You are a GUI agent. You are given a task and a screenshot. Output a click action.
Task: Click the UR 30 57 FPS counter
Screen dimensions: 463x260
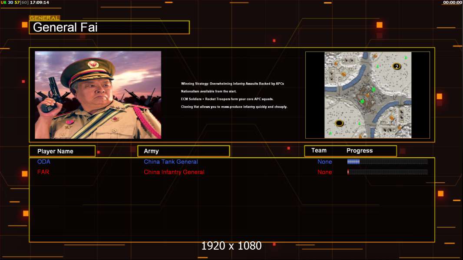tap(14, 2)
